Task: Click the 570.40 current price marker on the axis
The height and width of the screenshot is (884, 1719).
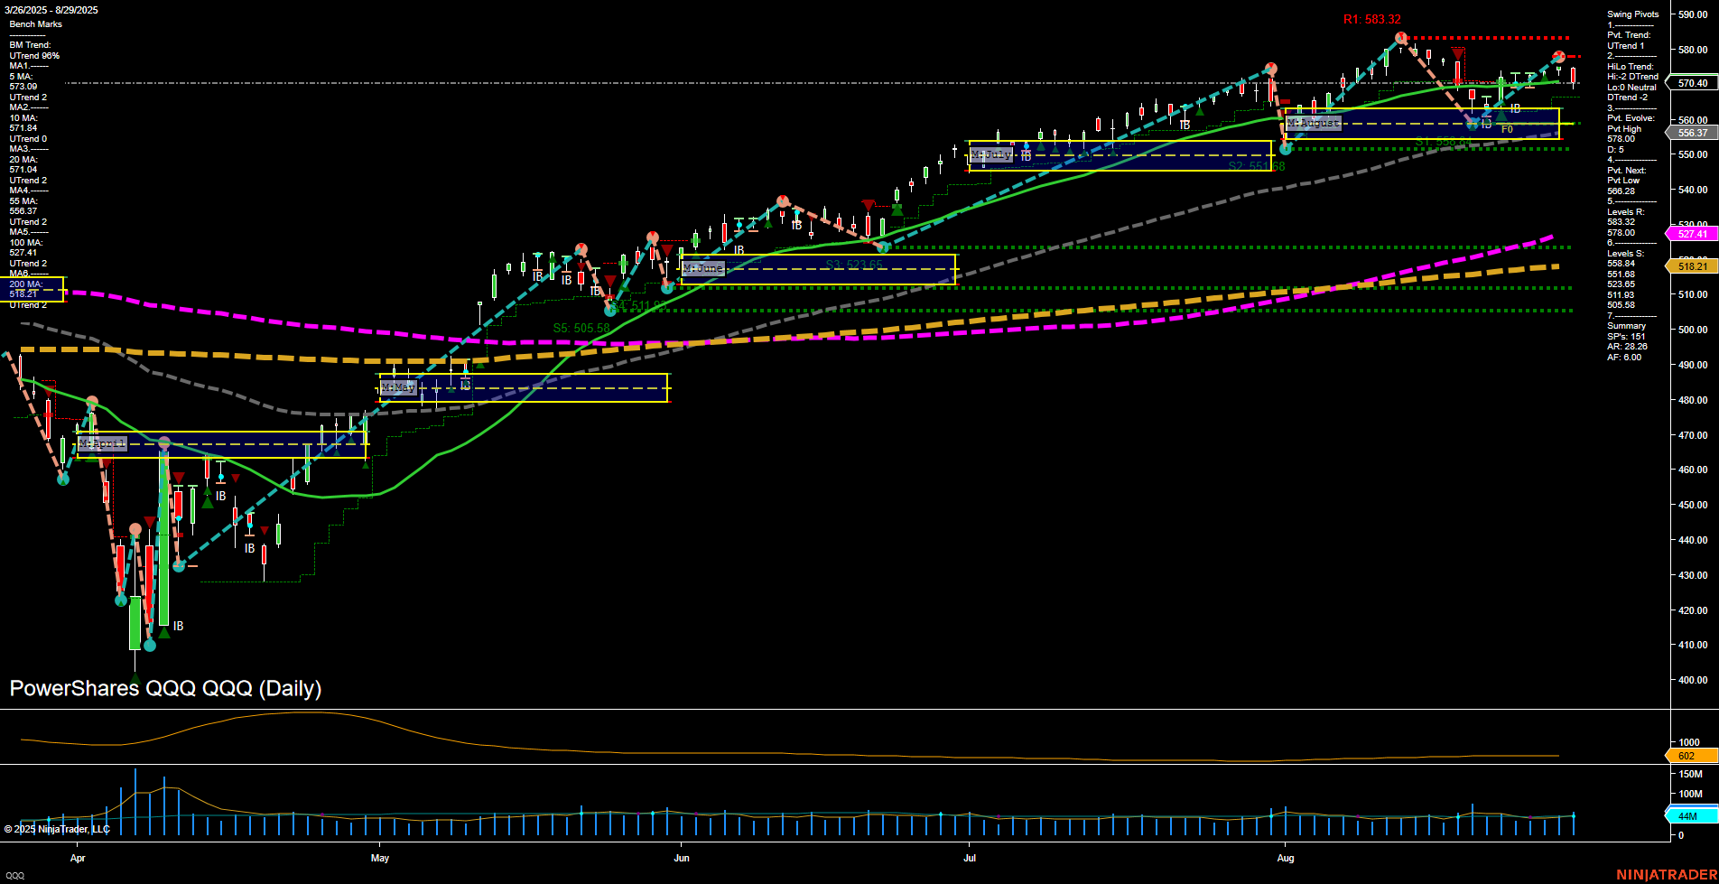Action: [1693, 83]
